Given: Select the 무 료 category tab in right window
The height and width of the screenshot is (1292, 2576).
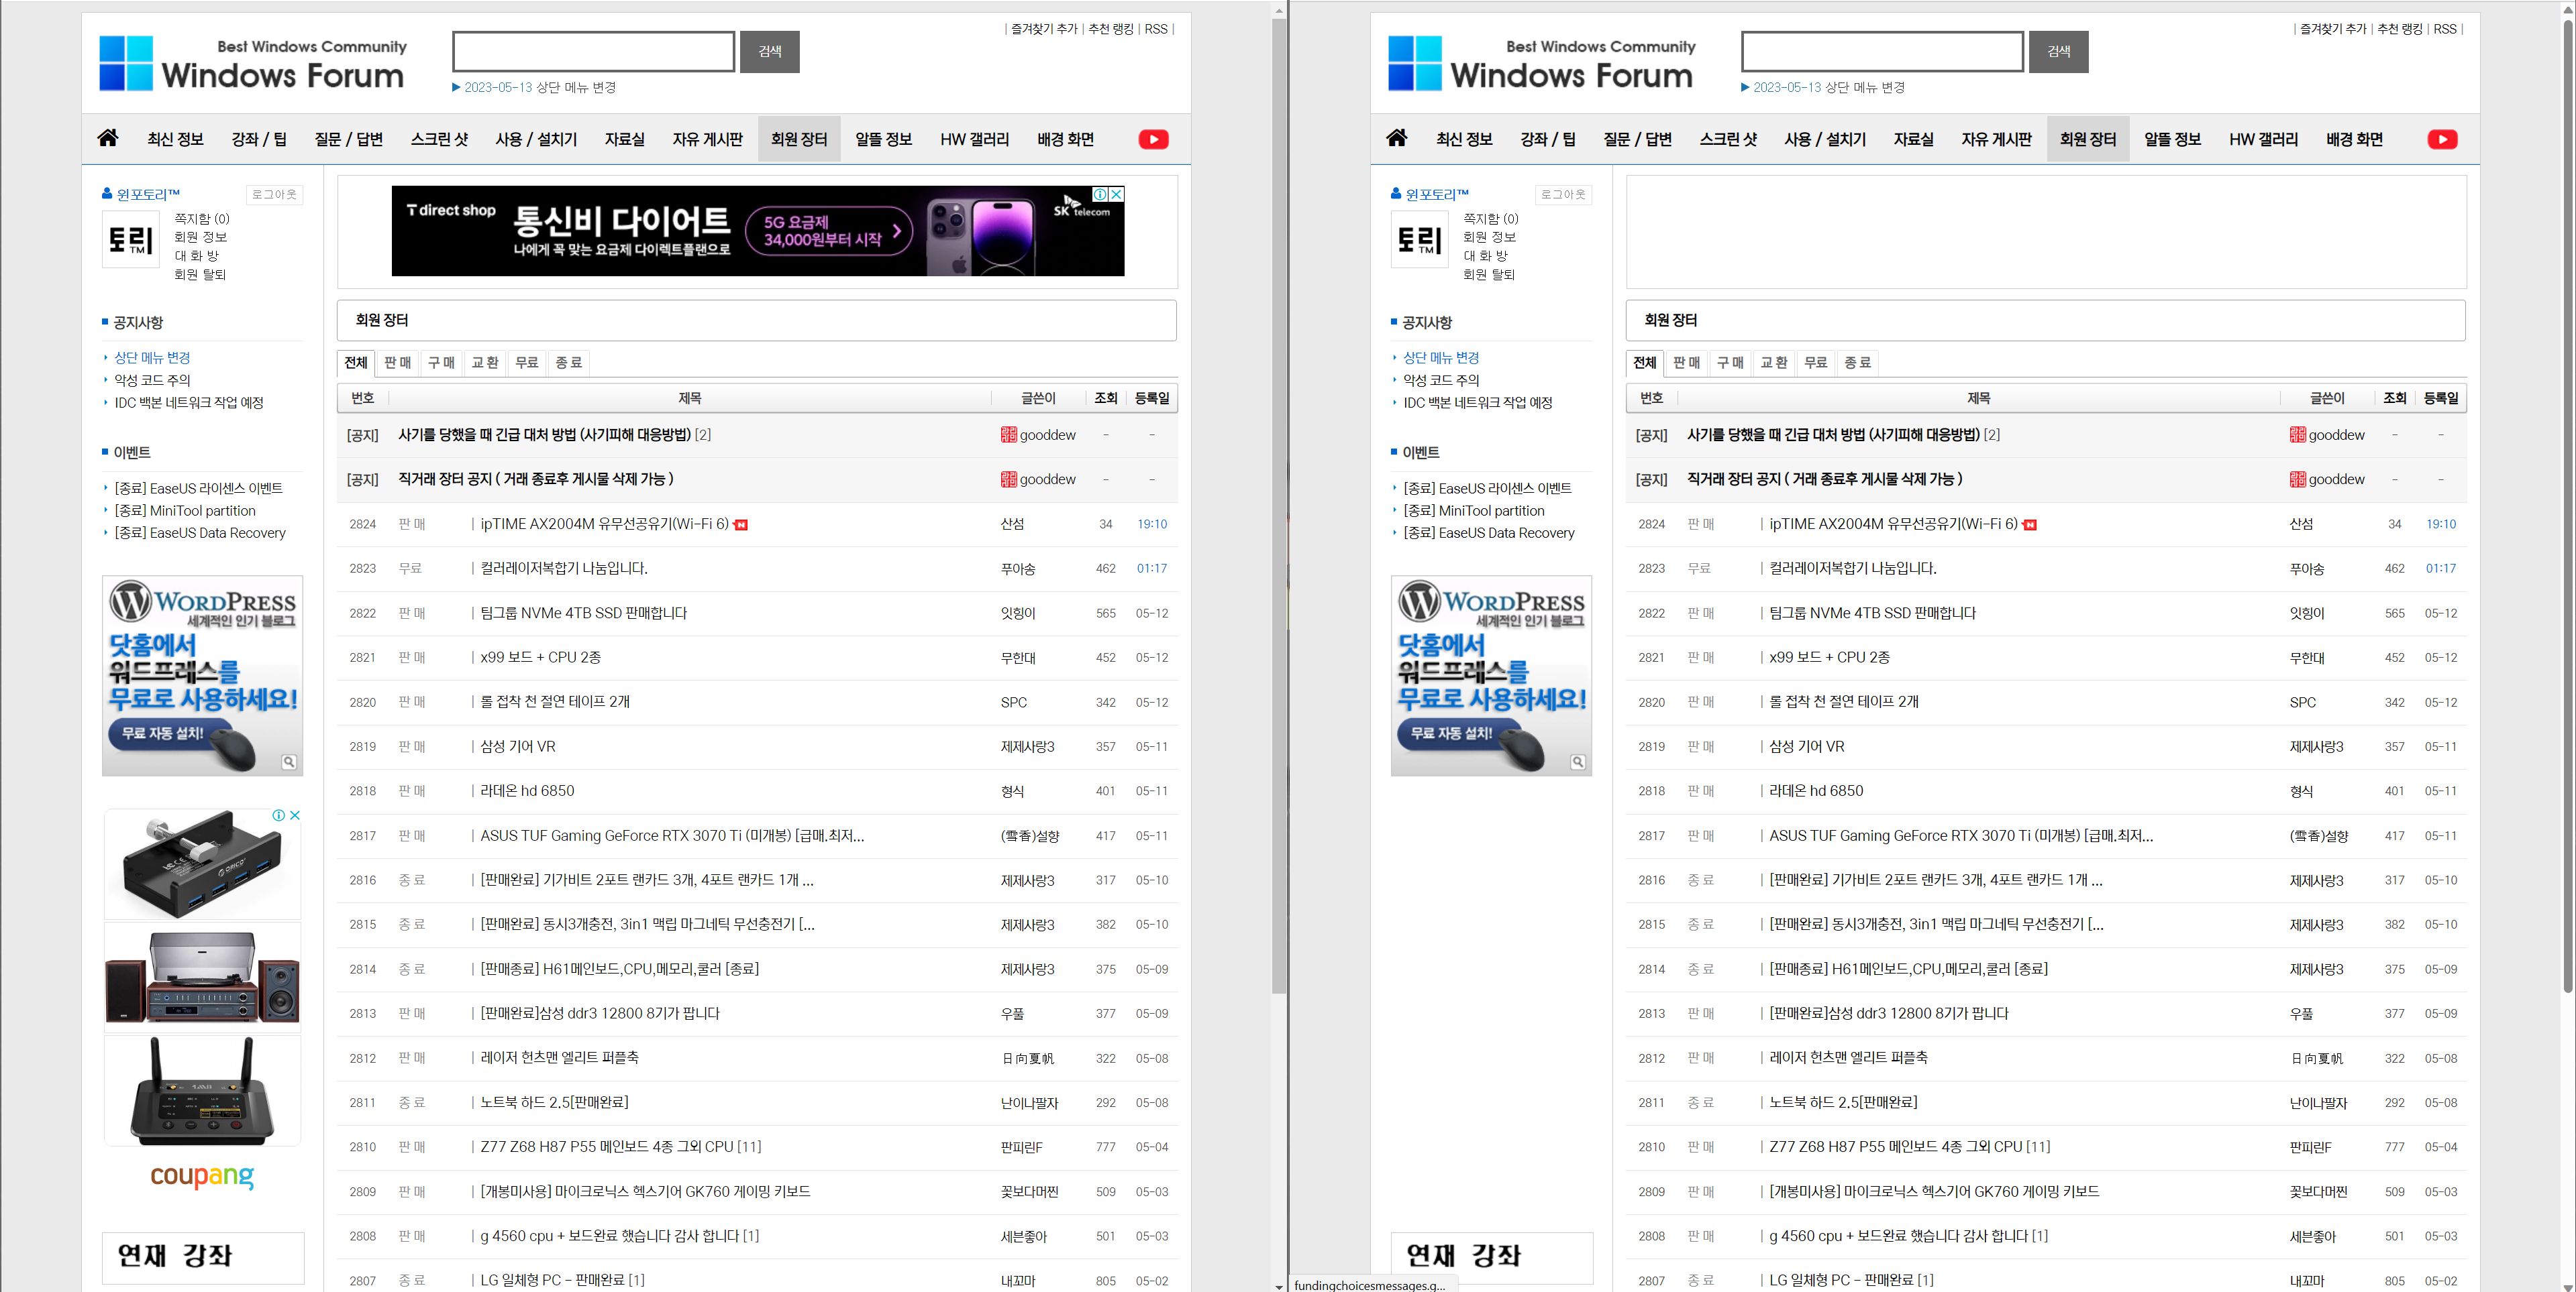Looking at the screenshot, I should click(1816, 363).
